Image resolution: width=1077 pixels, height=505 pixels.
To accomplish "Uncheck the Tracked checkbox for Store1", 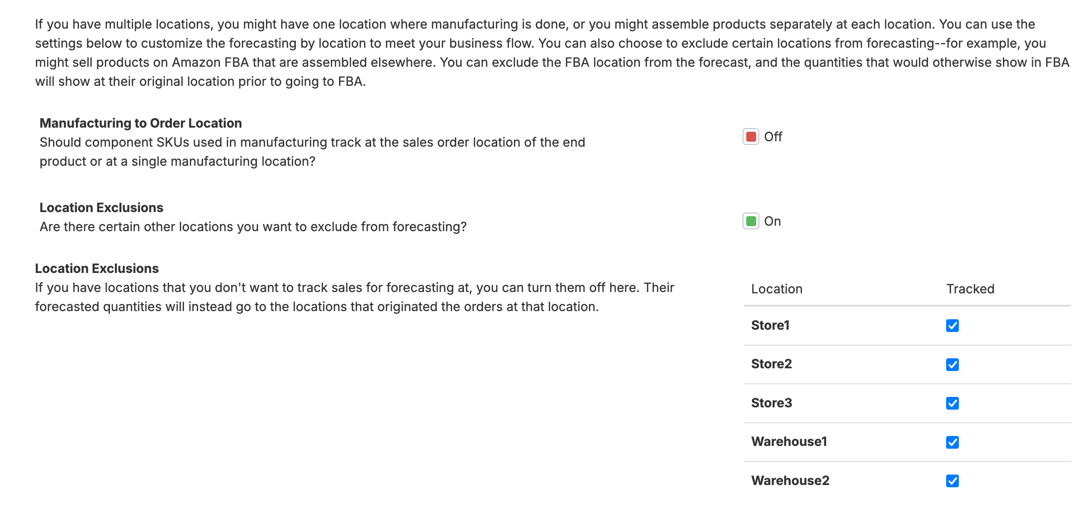I will tap(952, 325).
